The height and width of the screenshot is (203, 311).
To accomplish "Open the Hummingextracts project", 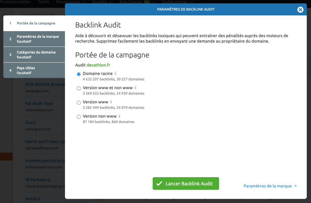I will point(45,160).
